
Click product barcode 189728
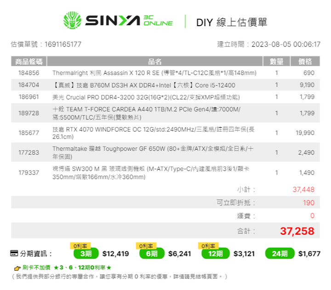click(x=29, y=113)
